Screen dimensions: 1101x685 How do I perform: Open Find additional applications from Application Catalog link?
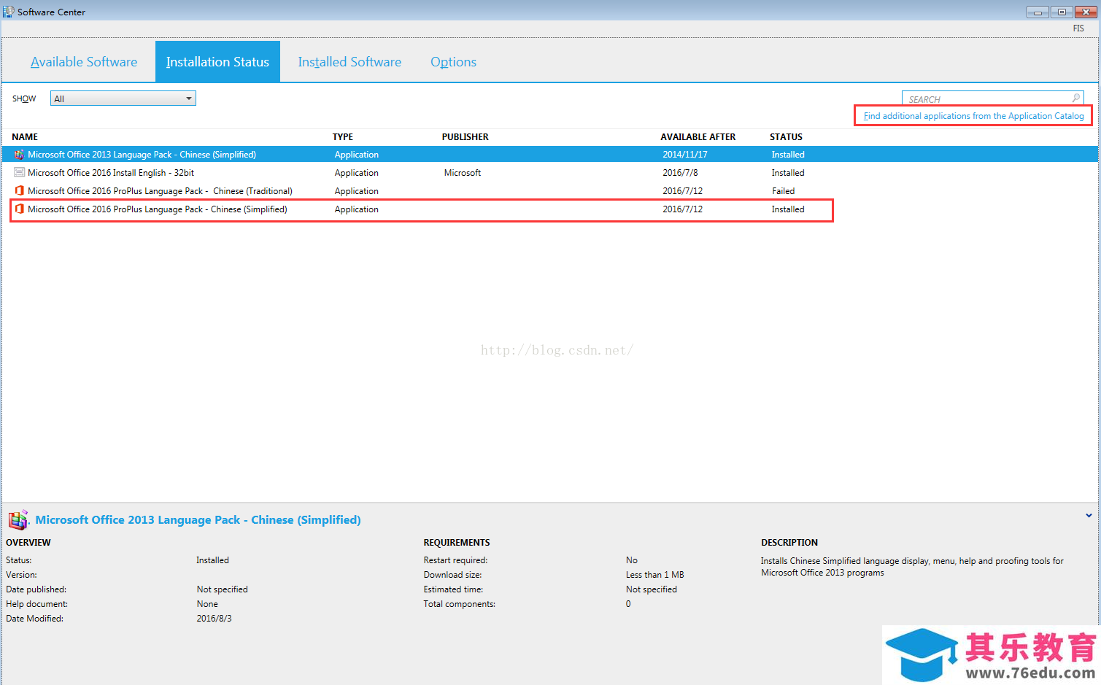point(973,116)
